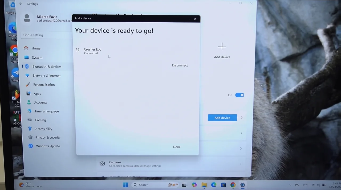Open Microsoft Edge from the taskbar
The width and height of the screenshot is (341, 190).
pyautogui.click(x=214, y=185)
